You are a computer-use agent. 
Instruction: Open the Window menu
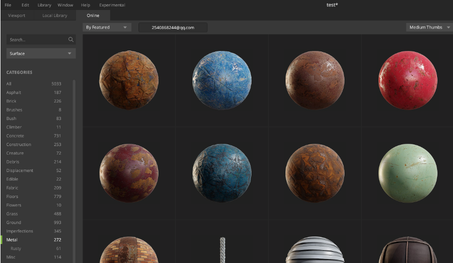point(65,5)
